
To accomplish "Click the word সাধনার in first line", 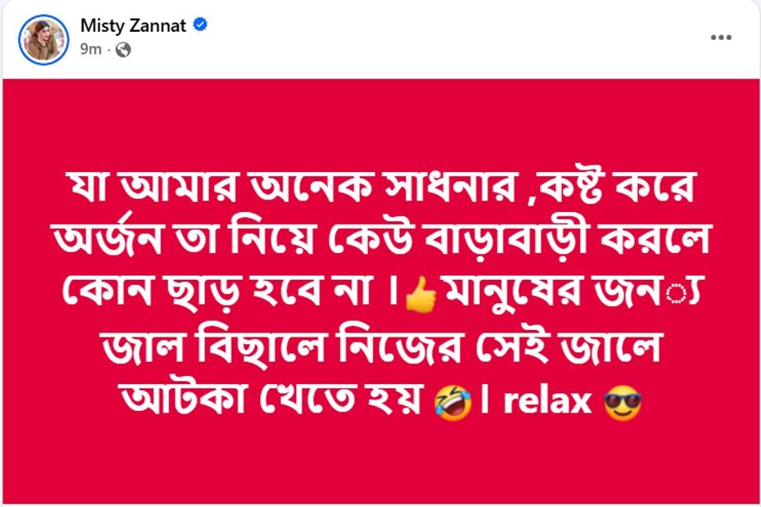I will (x=449, y=186).
